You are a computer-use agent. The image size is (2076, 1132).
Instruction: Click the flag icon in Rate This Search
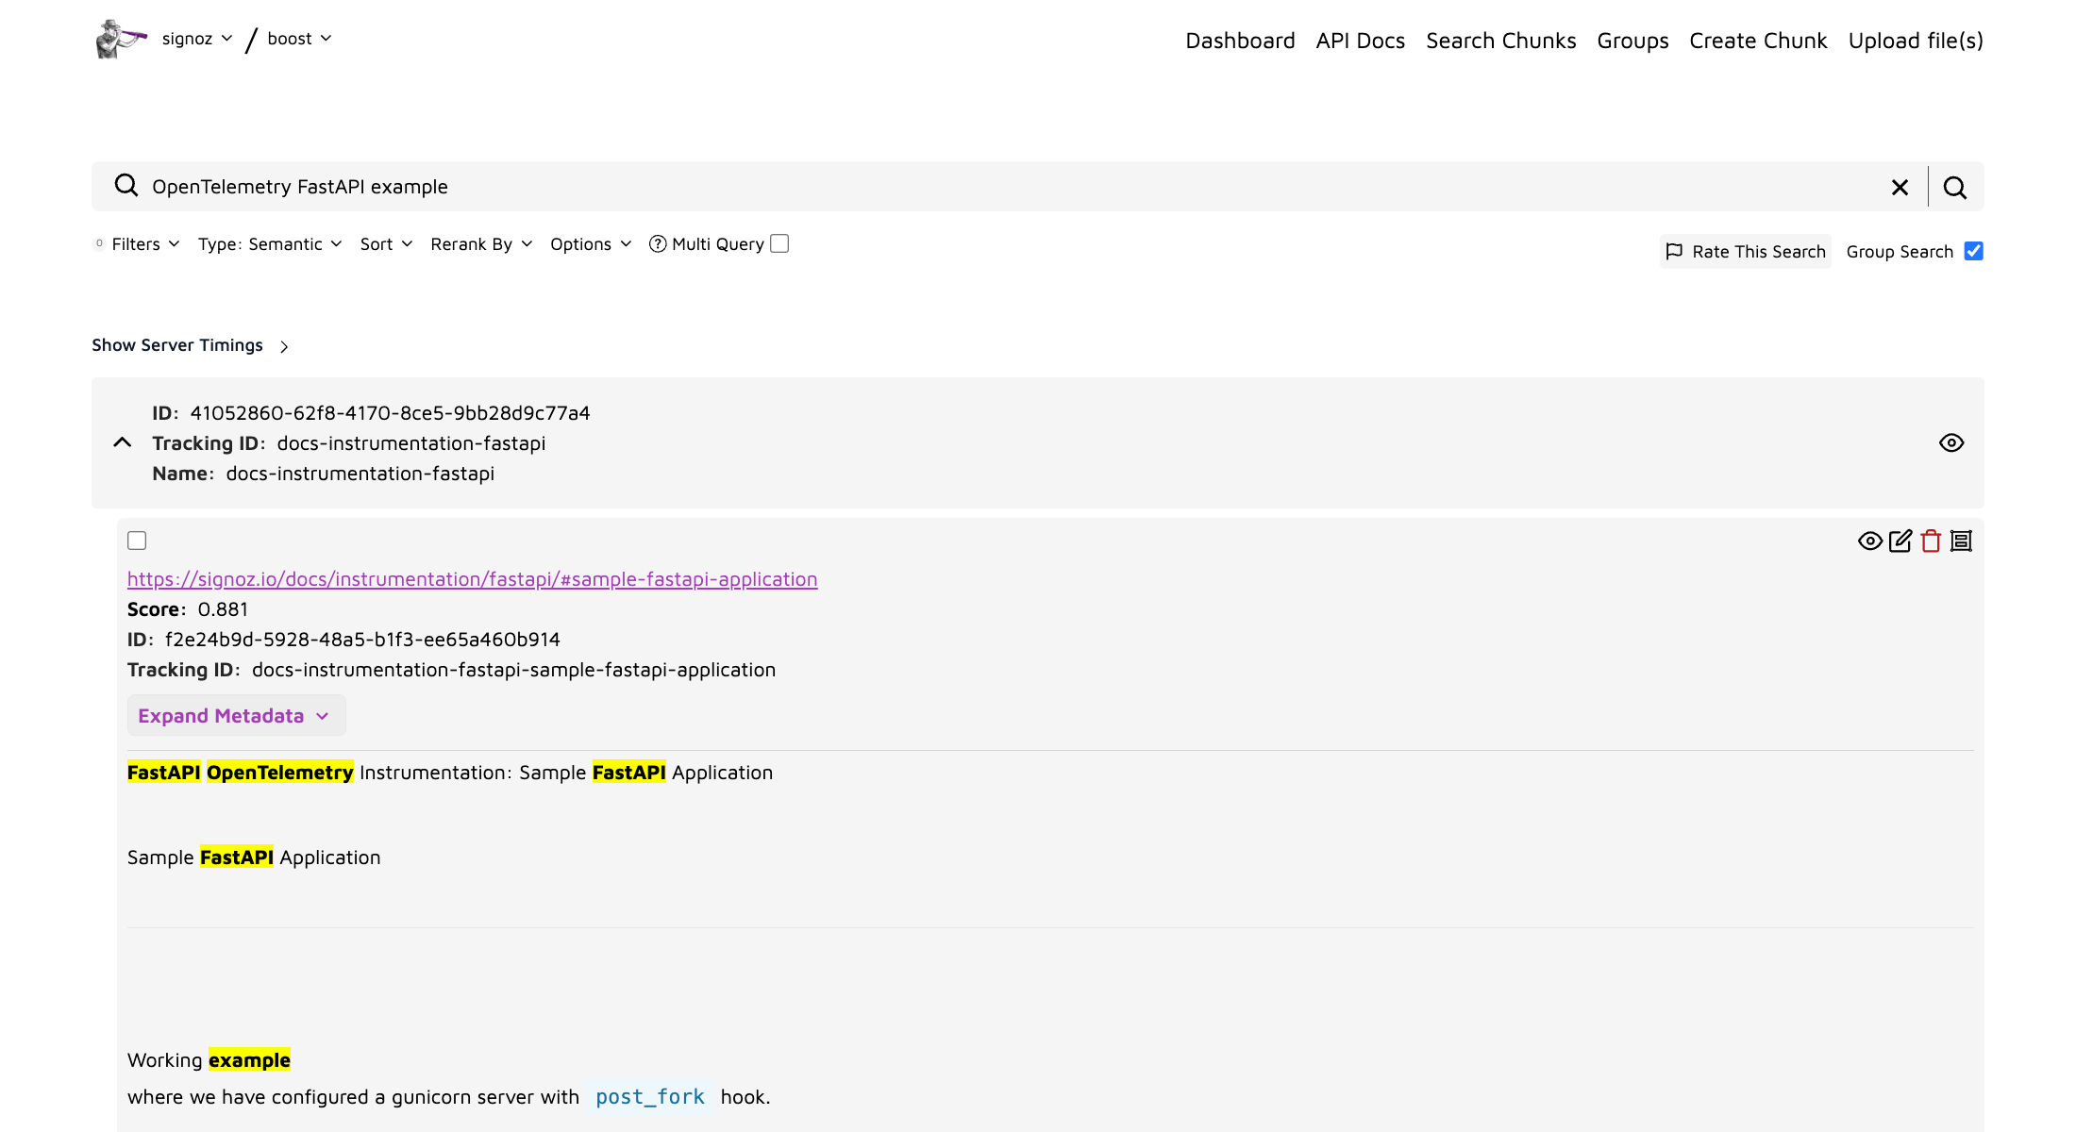point(1674,251)
